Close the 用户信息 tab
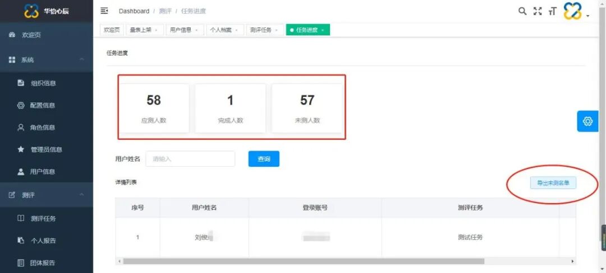Viewport: 606px width, 273px height. (x=196, y=30)
